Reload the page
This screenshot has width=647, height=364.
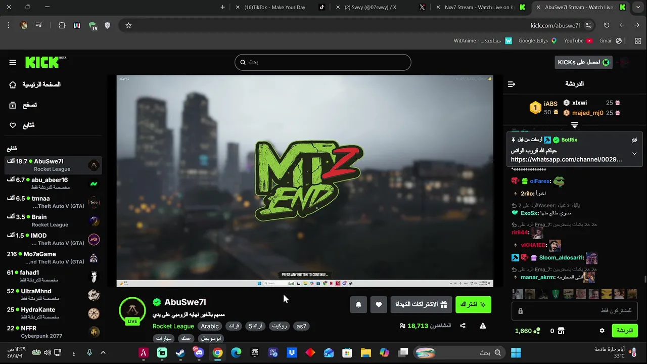click(x=607, y=25)
